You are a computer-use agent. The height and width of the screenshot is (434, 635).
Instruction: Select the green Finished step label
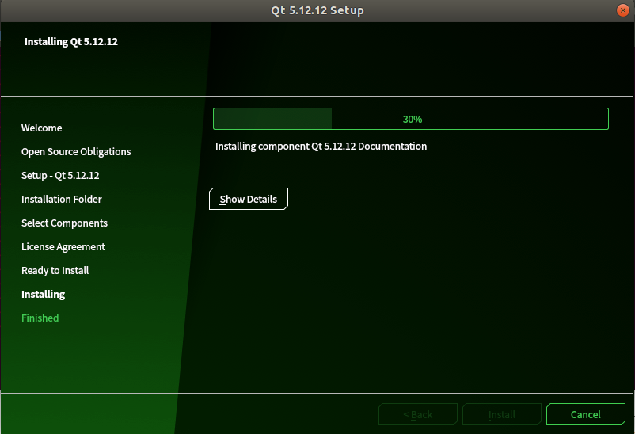click(40, 318)
